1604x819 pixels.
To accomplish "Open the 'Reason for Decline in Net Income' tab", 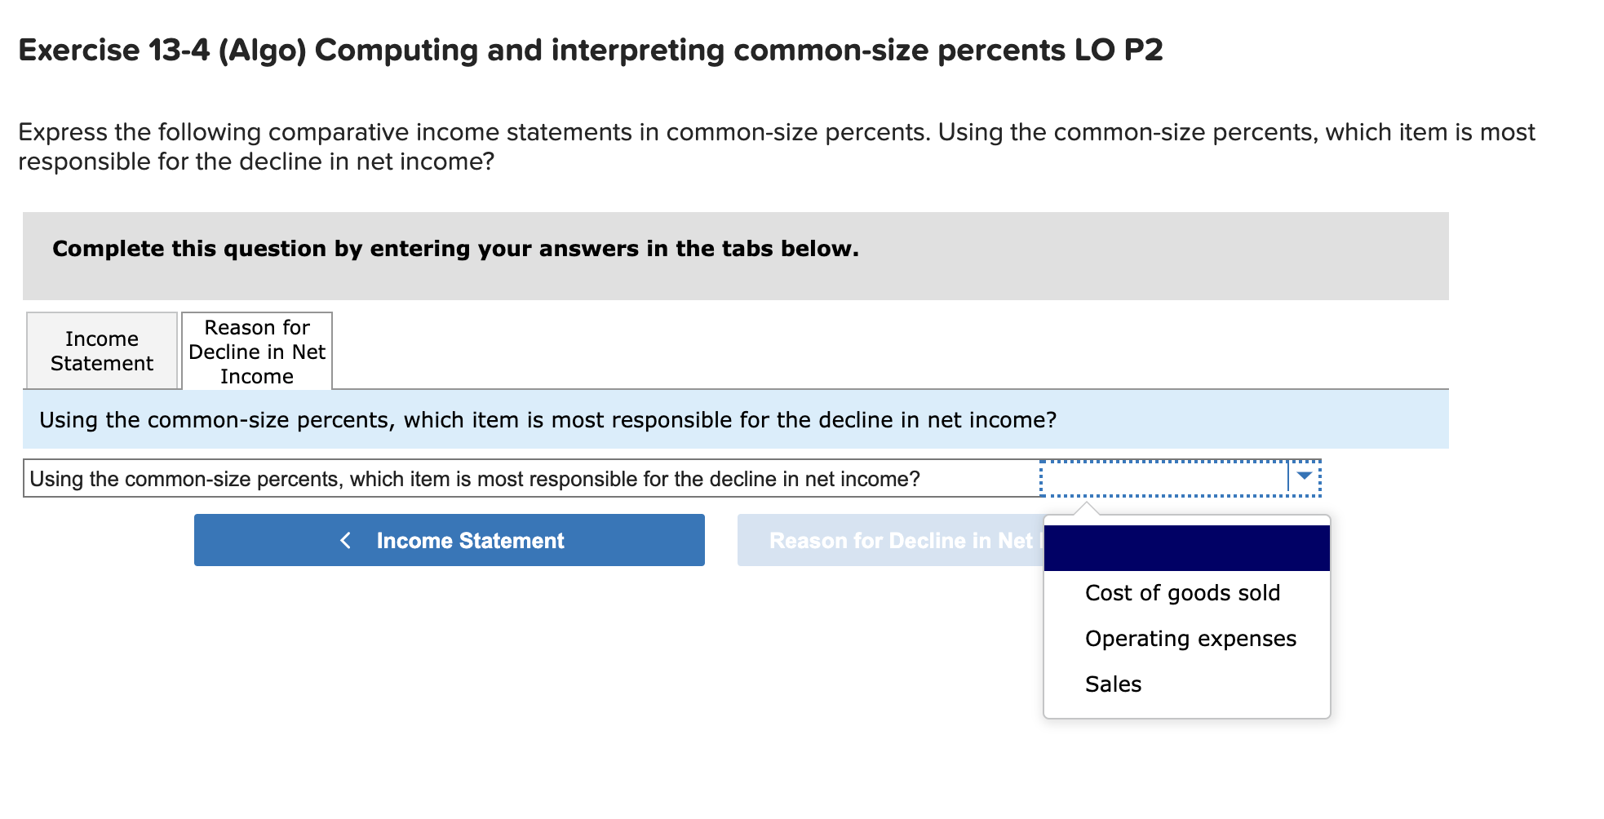I will [x=256, y=350].
